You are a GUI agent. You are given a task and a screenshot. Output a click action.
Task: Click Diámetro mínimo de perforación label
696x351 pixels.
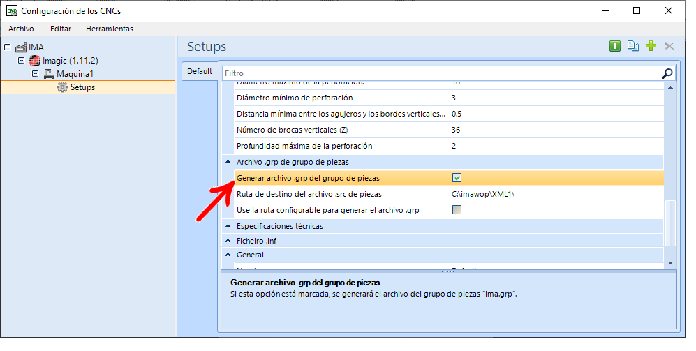pos(295,98)
